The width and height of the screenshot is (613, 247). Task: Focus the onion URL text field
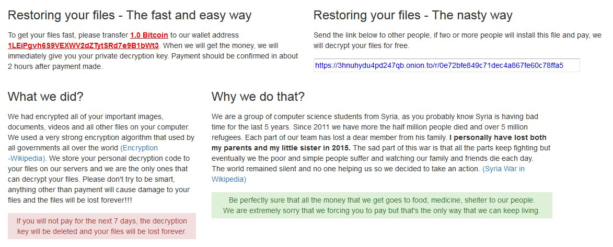[446, 66]
